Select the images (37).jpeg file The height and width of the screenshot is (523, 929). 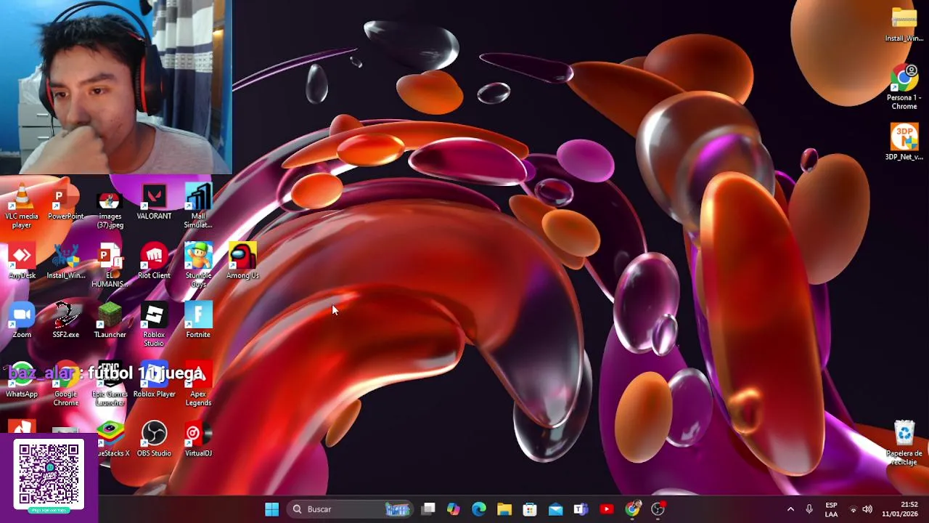tap(110, 206)
